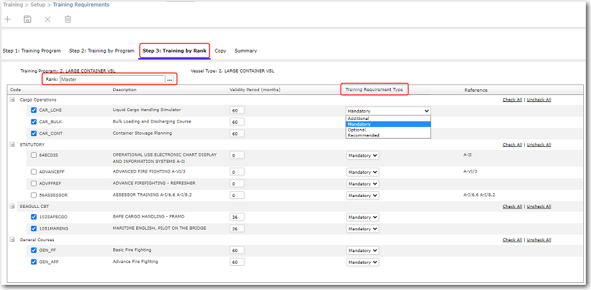Click the X cancel icon in toolbar
Viewport: 591px width, 290px height.
[47, 20]
